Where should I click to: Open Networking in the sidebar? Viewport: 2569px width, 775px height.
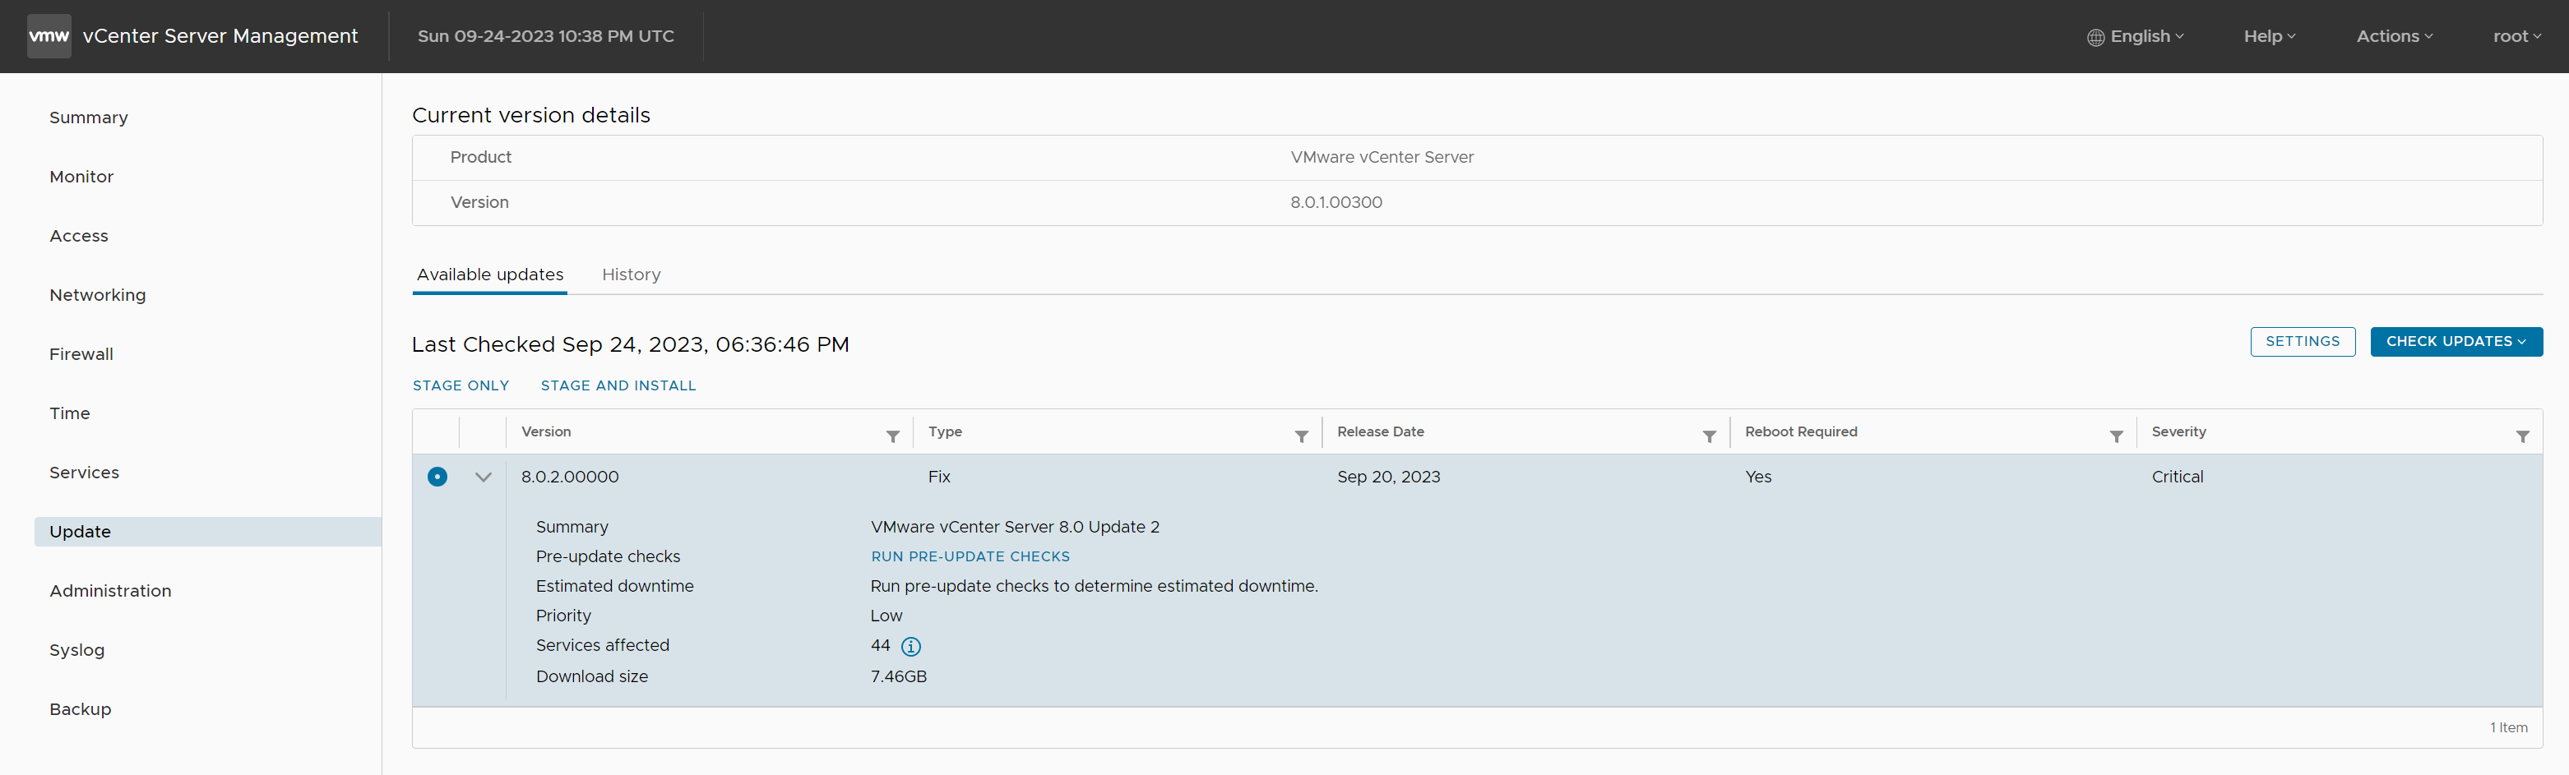[x=98, y=295]
